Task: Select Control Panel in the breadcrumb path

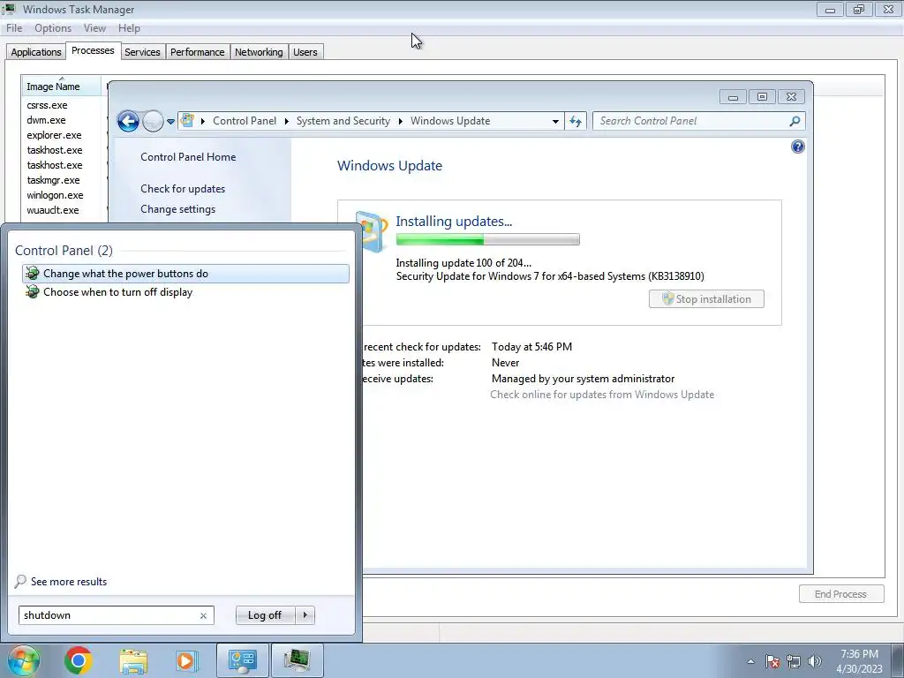Action: 245,121
